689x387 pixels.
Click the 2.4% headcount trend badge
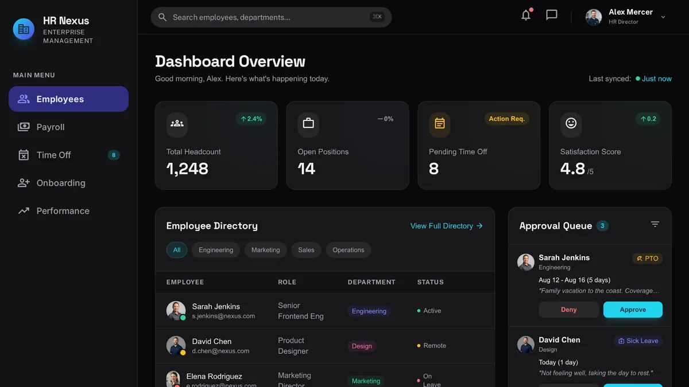[251, 119]
